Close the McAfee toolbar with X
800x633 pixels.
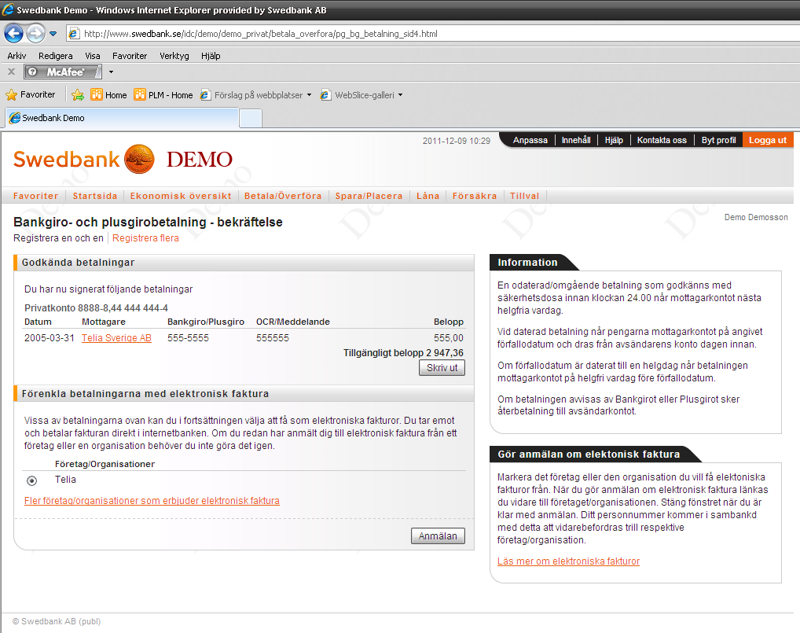tap(11, 72)
